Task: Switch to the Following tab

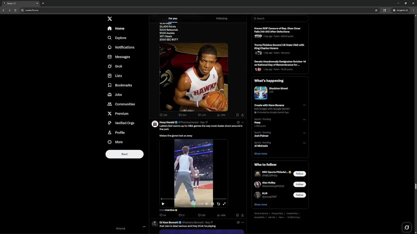Action: (x=222, y=19)
